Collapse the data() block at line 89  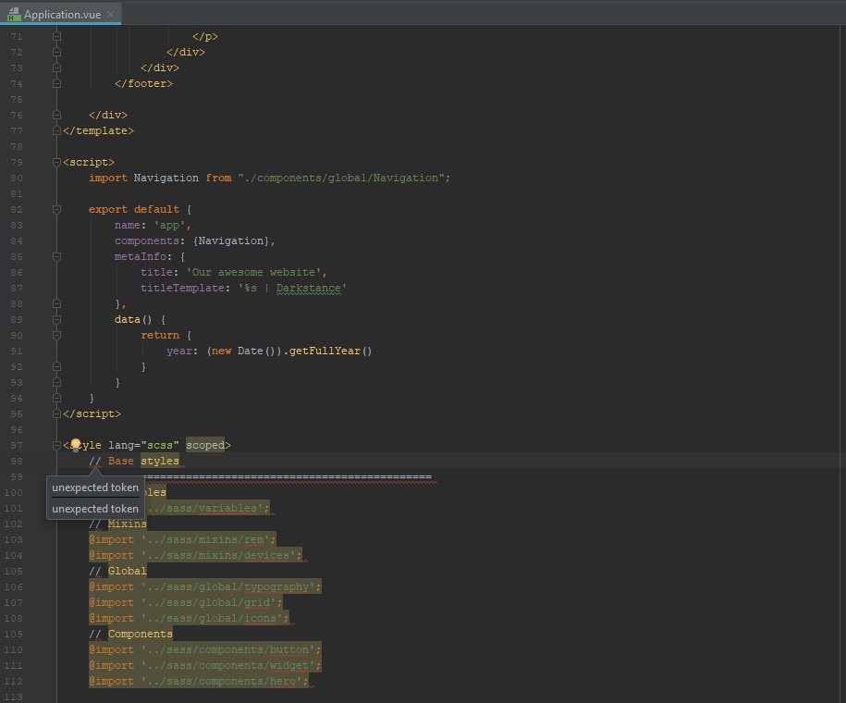tap(56, 320)
